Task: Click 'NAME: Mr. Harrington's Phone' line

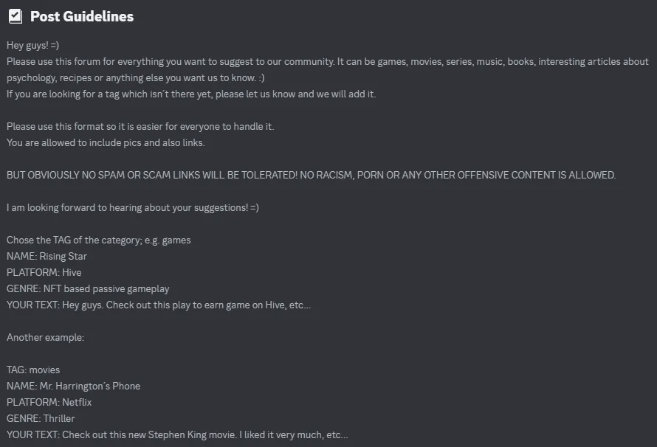Action: click(73, 386)
